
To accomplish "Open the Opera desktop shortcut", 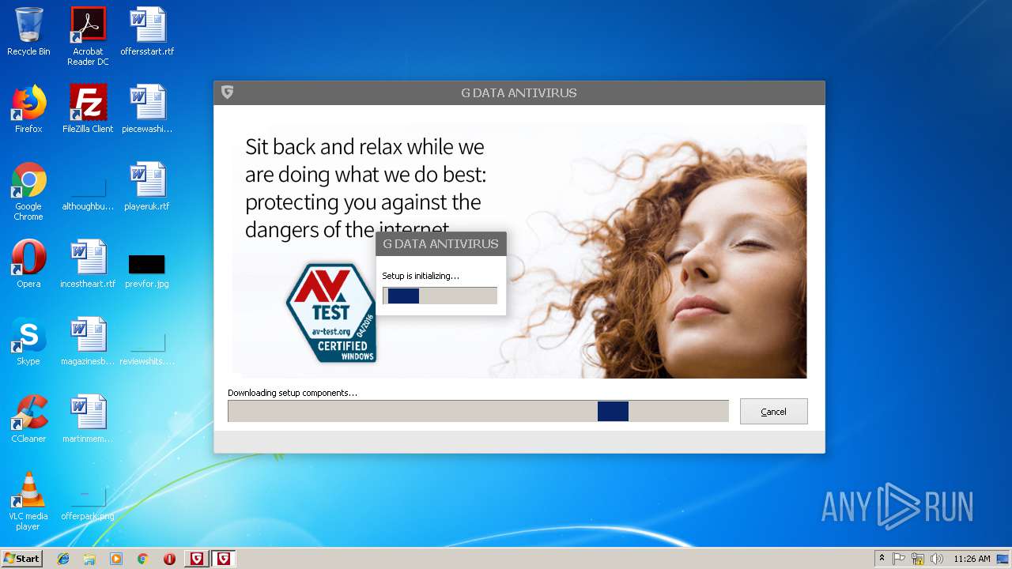I will click(28, 264).
